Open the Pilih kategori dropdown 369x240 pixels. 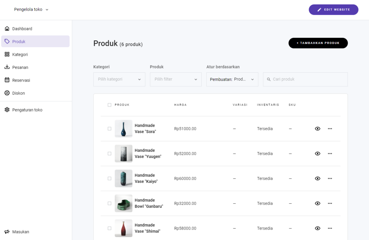[x=119, y=80]
